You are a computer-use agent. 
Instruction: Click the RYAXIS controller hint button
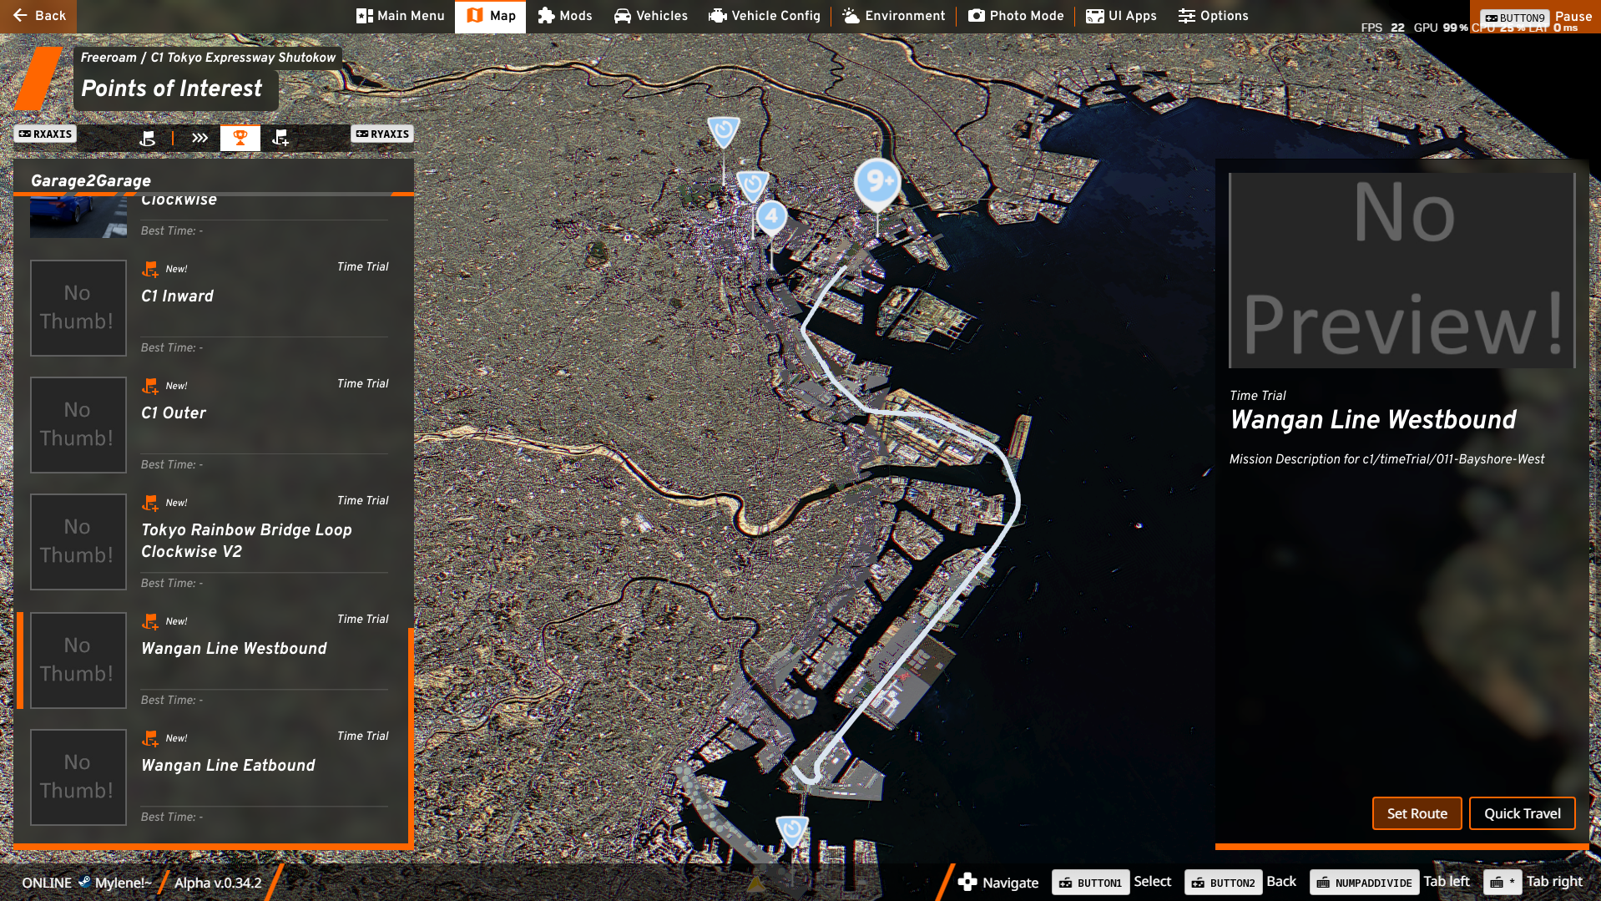coord(382,134)
